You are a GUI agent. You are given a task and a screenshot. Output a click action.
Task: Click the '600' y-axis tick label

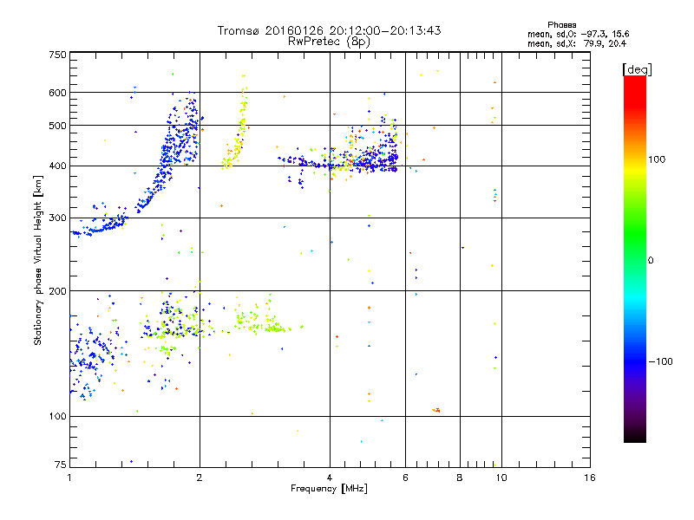click(58, 93)
